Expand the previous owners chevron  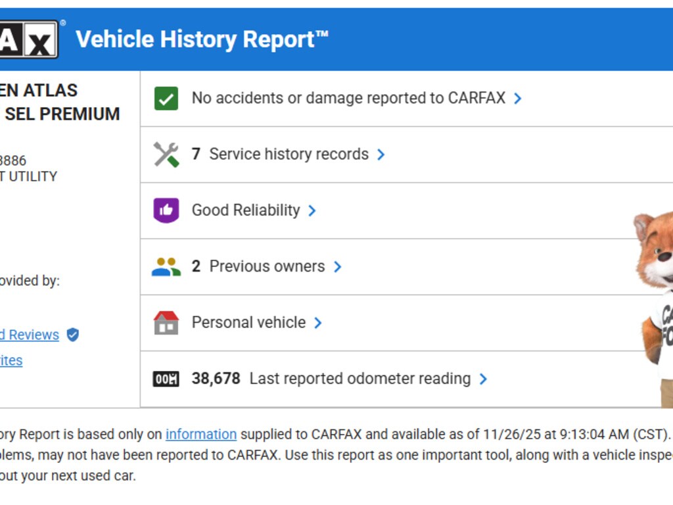[338, 266]
